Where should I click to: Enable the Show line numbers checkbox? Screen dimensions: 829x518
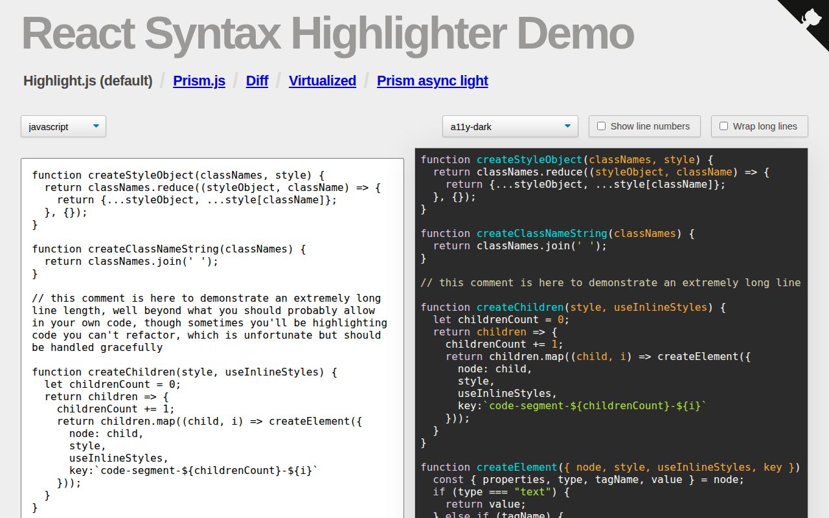[x=601, y=126]
